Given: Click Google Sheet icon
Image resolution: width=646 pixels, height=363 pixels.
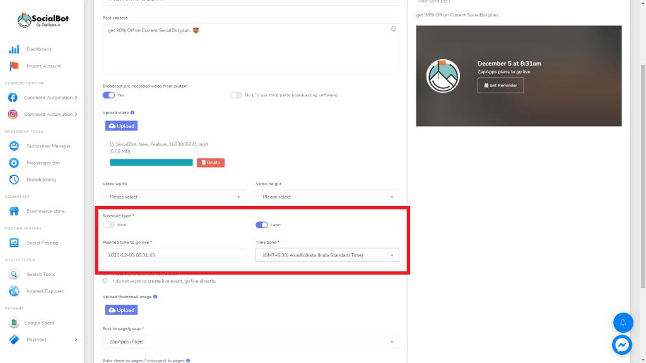Looking at the screenshot, I should (14, 323).
